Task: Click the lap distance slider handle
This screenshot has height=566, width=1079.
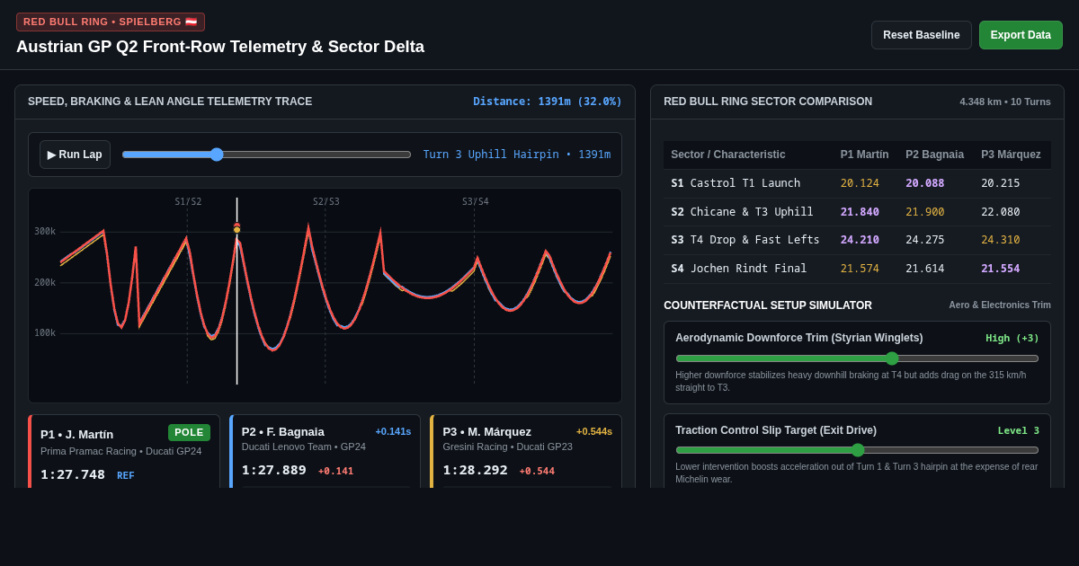Action: (217, 155)
